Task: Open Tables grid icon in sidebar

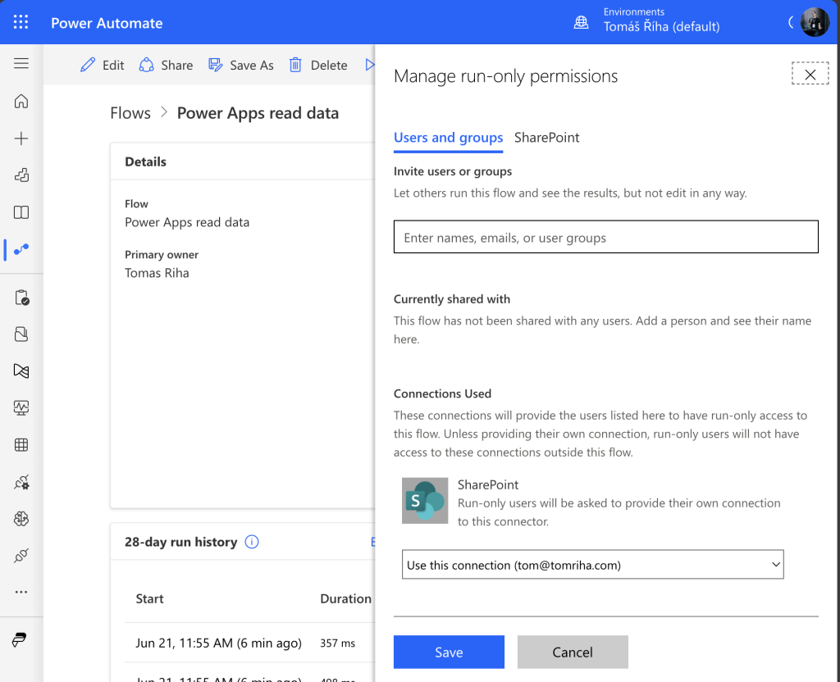Action: point(21,445)
